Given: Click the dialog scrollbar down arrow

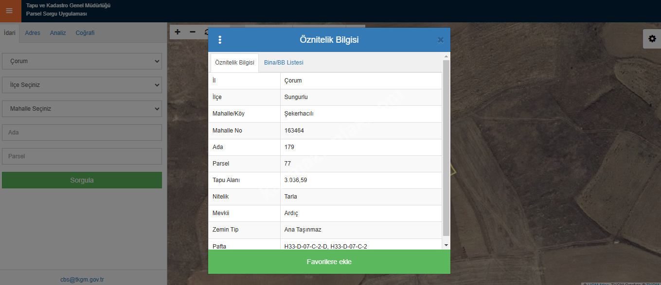Looking at the screenshot, I should [x=447, y=246].
